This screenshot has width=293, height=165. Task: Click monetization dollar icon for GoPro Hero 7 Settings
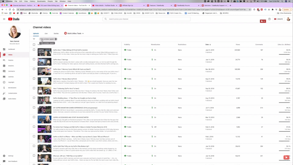152,60
